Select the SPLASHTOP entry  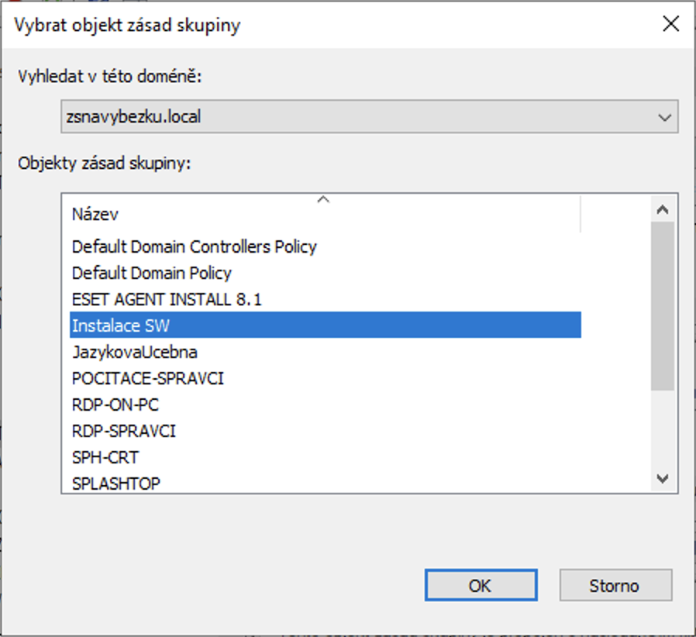[115, 484]
